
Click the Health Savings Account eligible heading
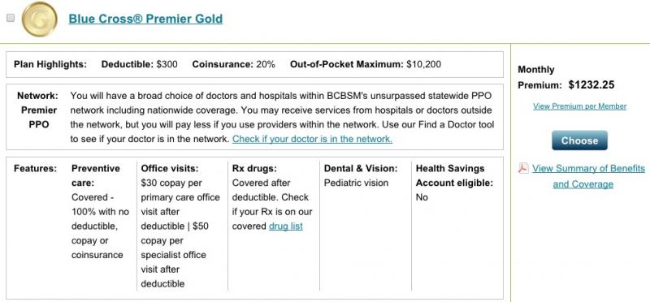click(454, 175)
